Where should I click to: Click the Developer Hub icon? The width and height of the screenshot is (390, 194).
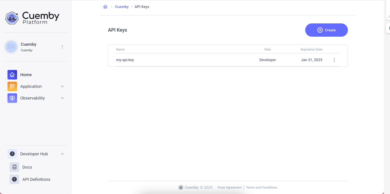point(12,154)
